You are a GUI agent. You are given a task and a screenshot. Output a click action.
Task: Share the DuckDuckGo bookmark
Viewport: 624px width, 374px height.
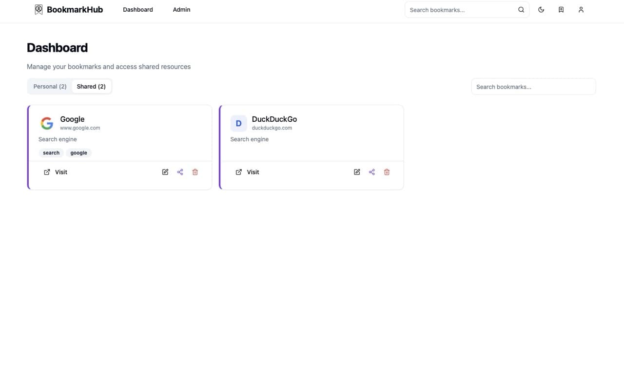click(372, 172)
